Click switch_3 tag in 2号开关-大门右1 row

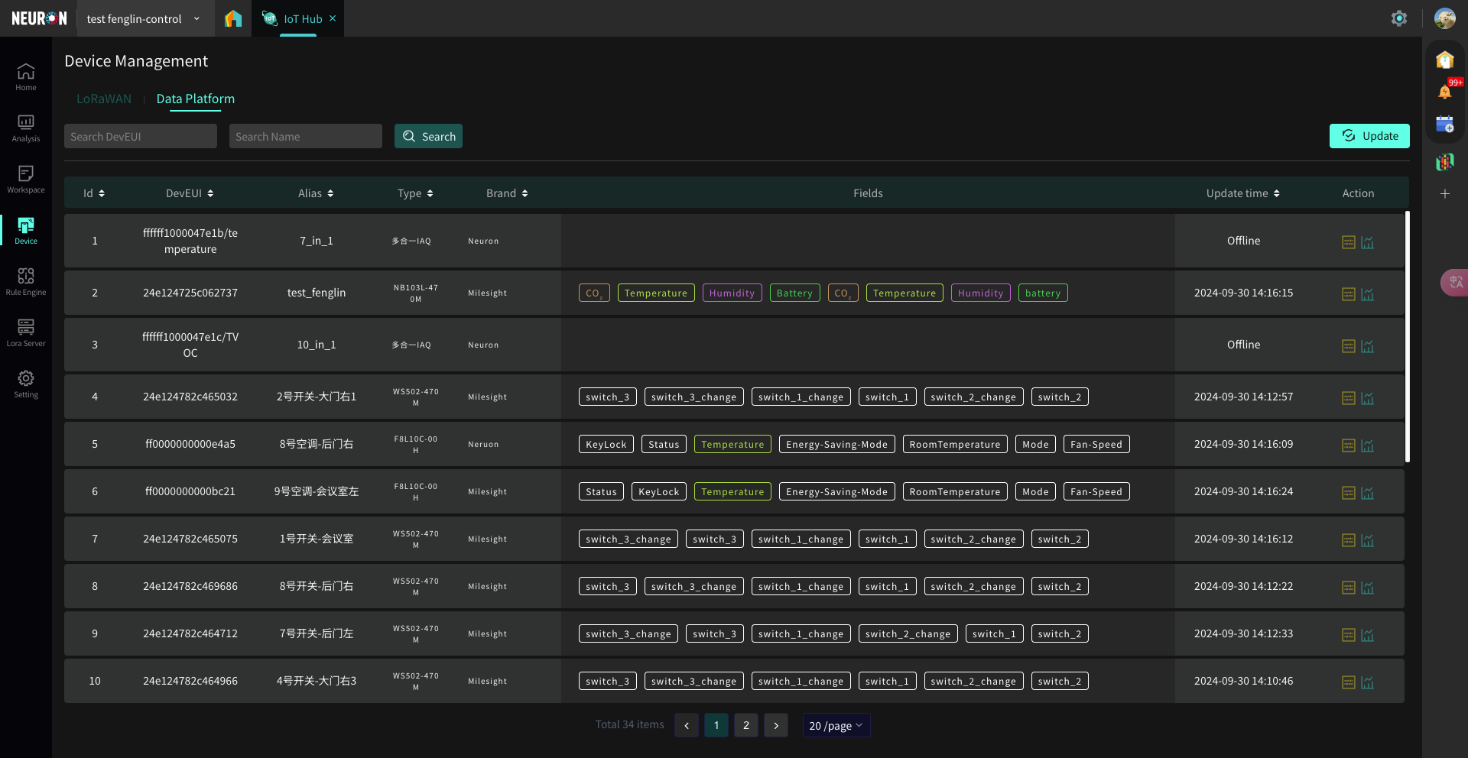[x=608, y=397]
